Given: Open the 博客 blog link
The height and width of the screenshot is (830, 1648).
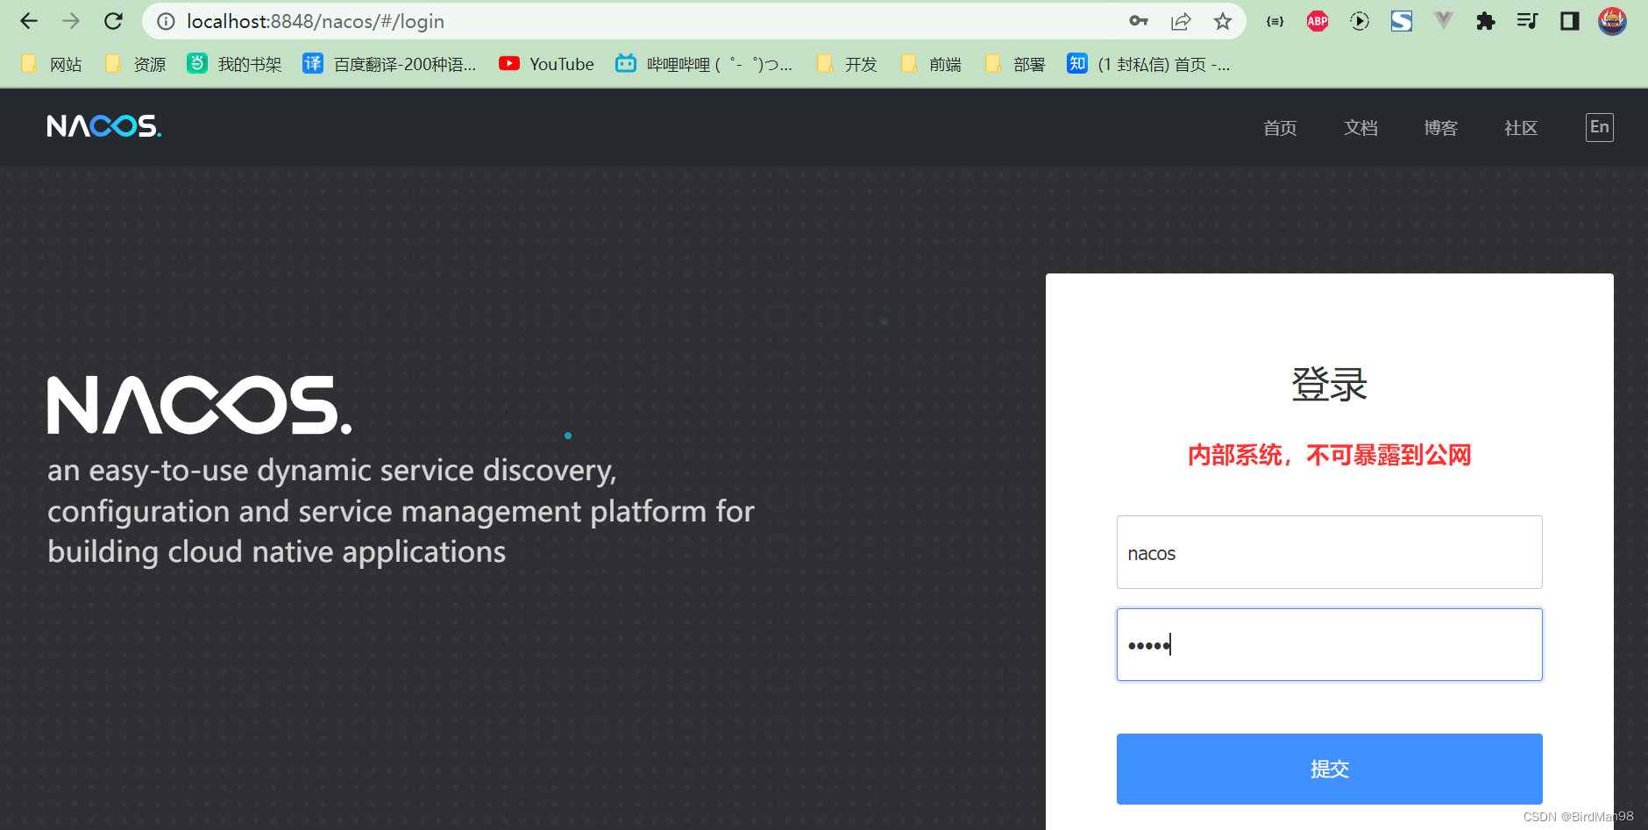Looking at the screenshot, I should (1440, 127).
